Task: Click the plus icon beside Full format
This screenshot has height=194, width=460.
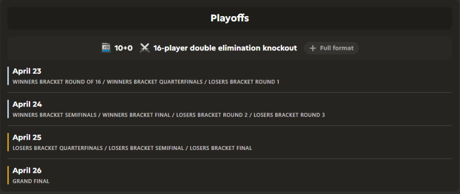Action: (x=313, y=48)
